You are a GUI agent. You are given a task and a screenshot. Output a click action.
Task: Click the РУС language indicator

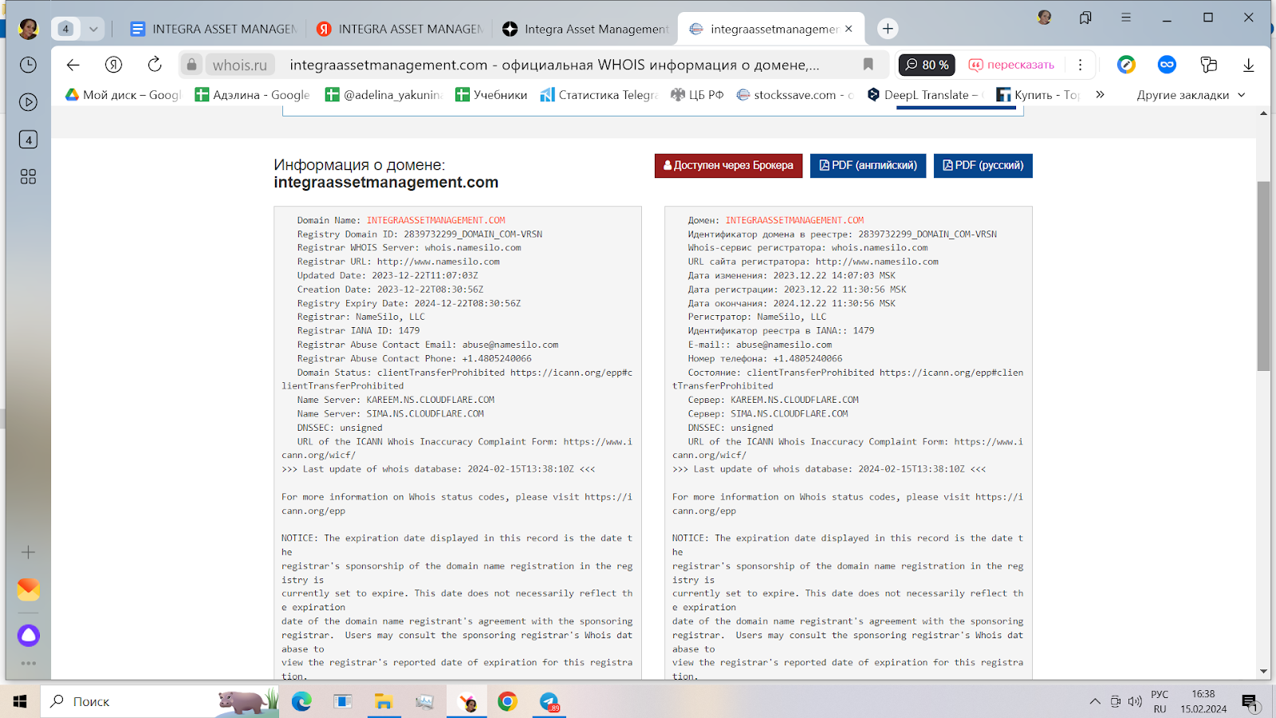click(x=1160, y=694)
